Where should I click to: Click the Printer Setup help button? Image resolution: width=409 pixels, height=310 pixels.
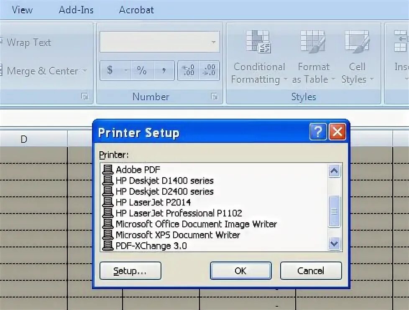pos(318,132)
